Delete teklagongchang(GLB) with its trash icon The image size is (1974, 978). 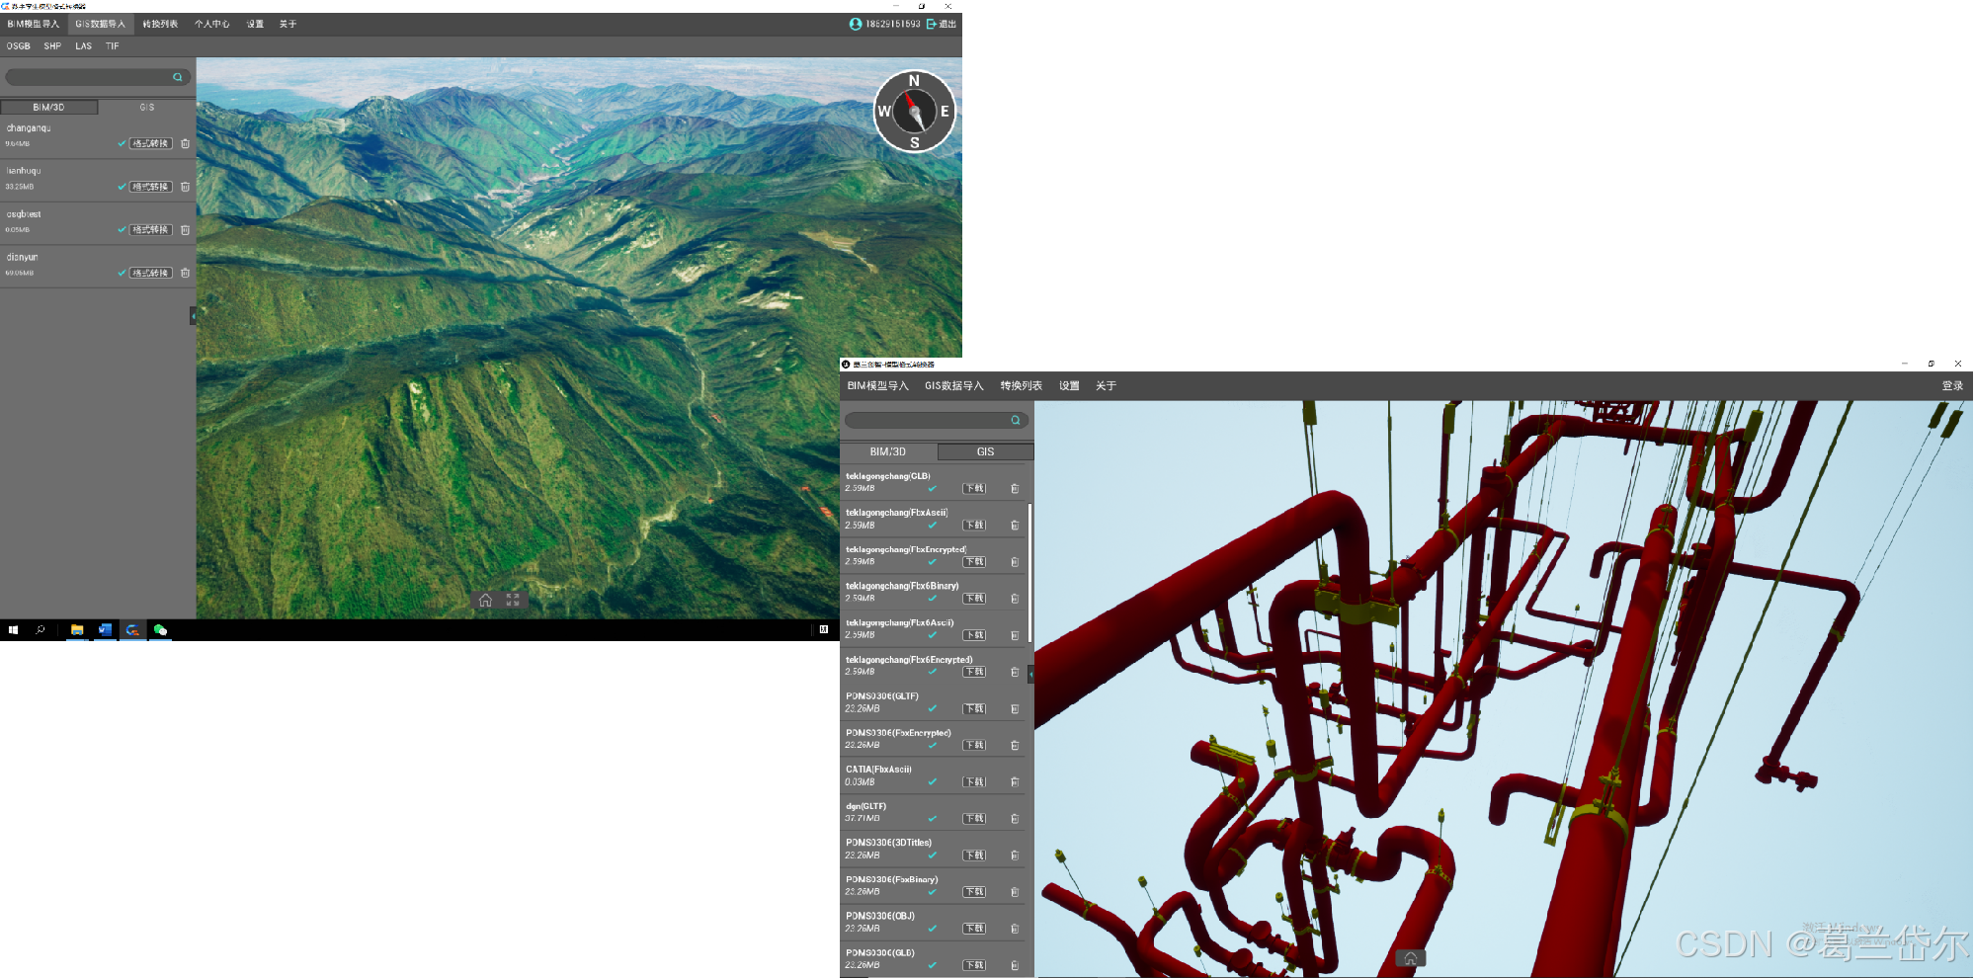[x=1015, y=489]
